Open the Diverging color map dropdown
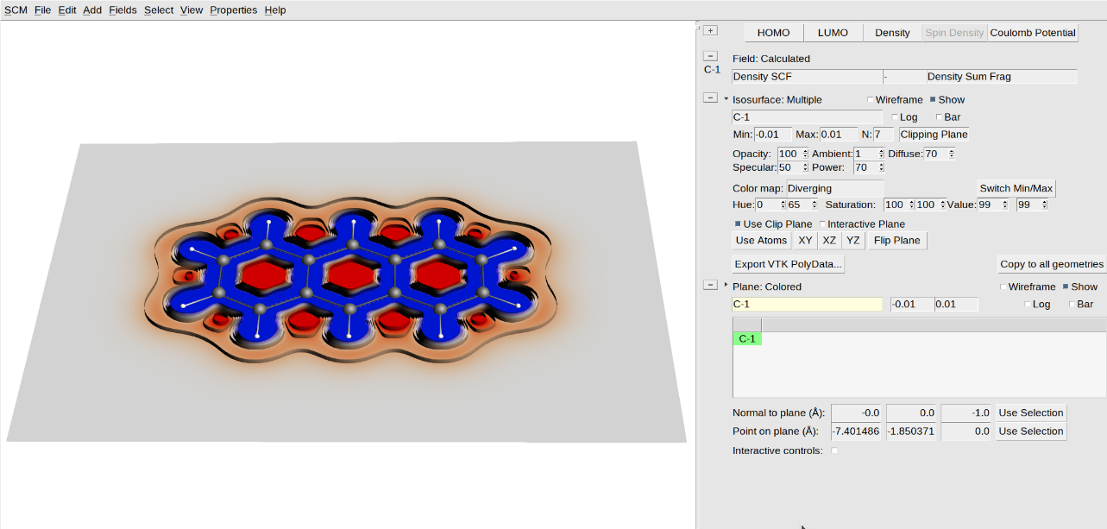 coord(834,188)
